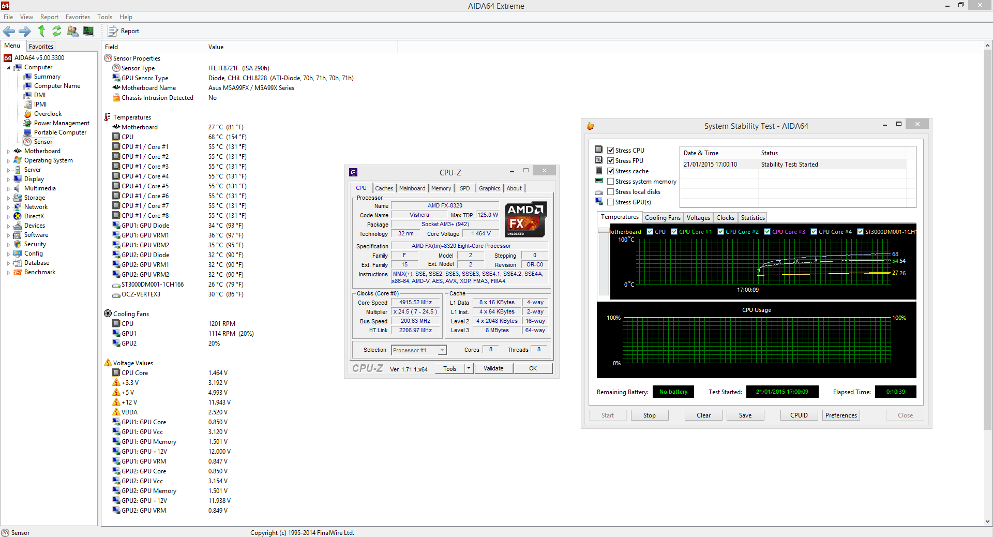This screenshot has width=993, height=537.
Task: Open the CPU-Z Tools dropdown arrow
Action: click(469, 368)
